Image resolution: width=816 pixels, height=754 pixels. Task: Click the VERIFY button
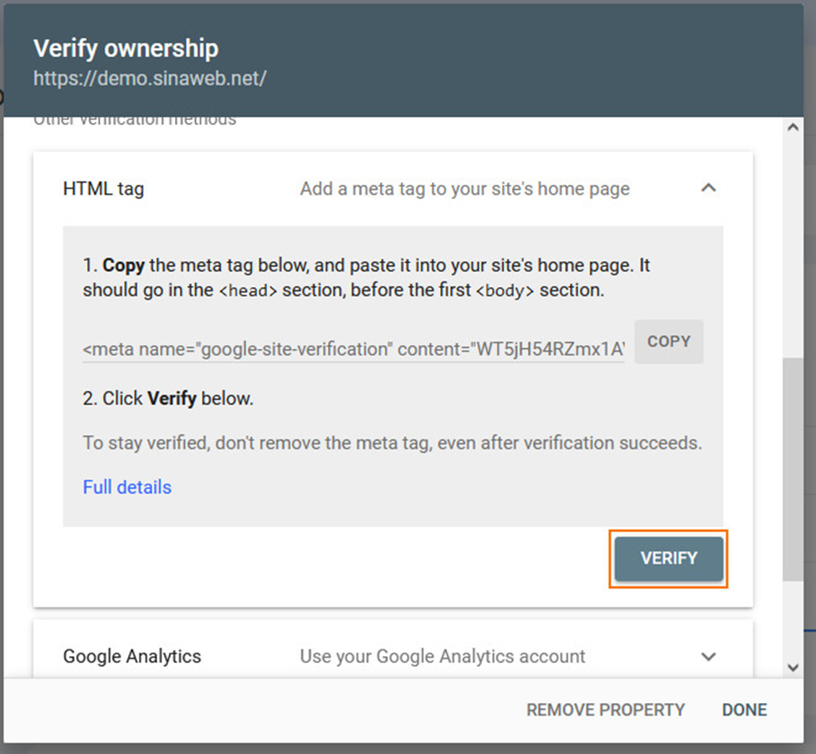click(668, 558)
